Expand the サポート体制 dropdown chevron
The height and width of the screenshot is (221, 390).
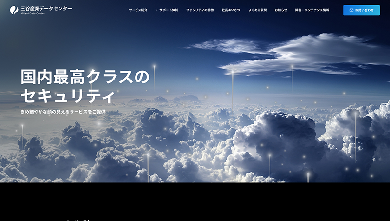pos(156,10)
